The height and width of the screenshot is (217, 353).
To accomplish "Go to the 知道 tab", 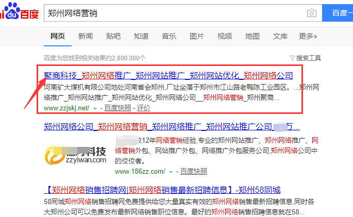I will point(141,36).
